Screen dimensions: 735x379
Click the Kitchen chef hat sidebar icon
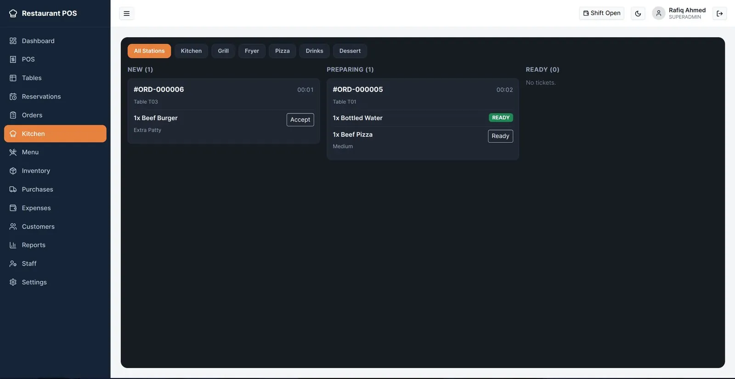coord(13,134)
